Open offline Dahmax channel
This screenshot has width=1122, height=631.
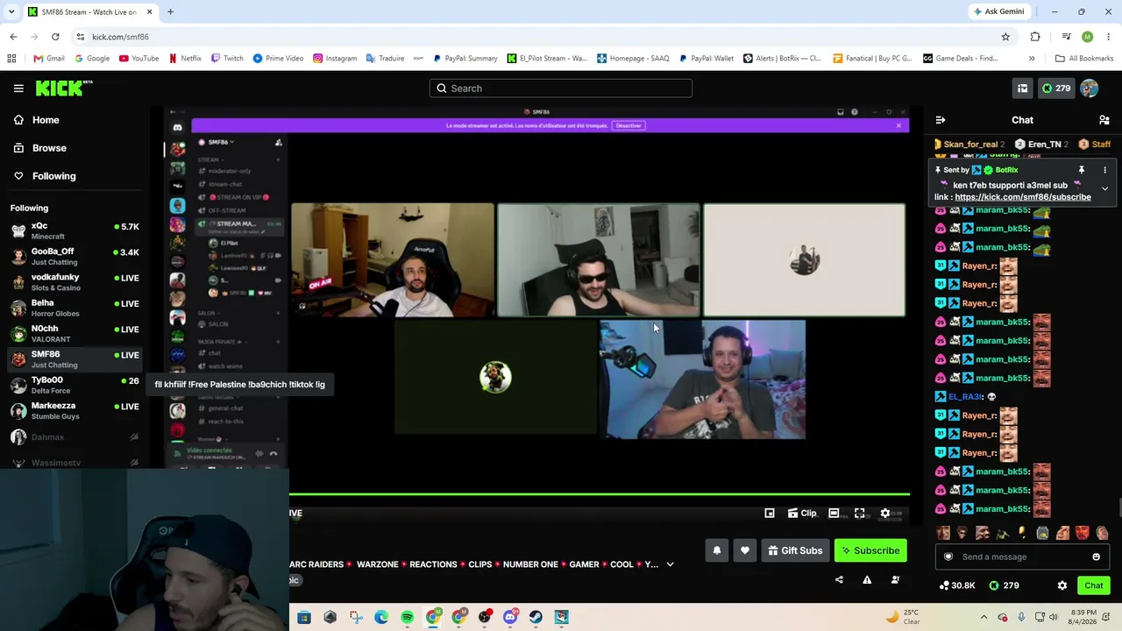(x=75, y=436)
